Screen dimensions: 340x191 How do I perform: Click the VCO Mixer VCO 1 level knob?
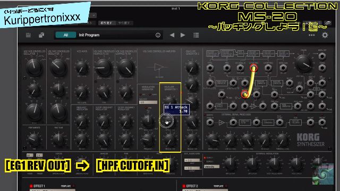[x=82, y=68]
